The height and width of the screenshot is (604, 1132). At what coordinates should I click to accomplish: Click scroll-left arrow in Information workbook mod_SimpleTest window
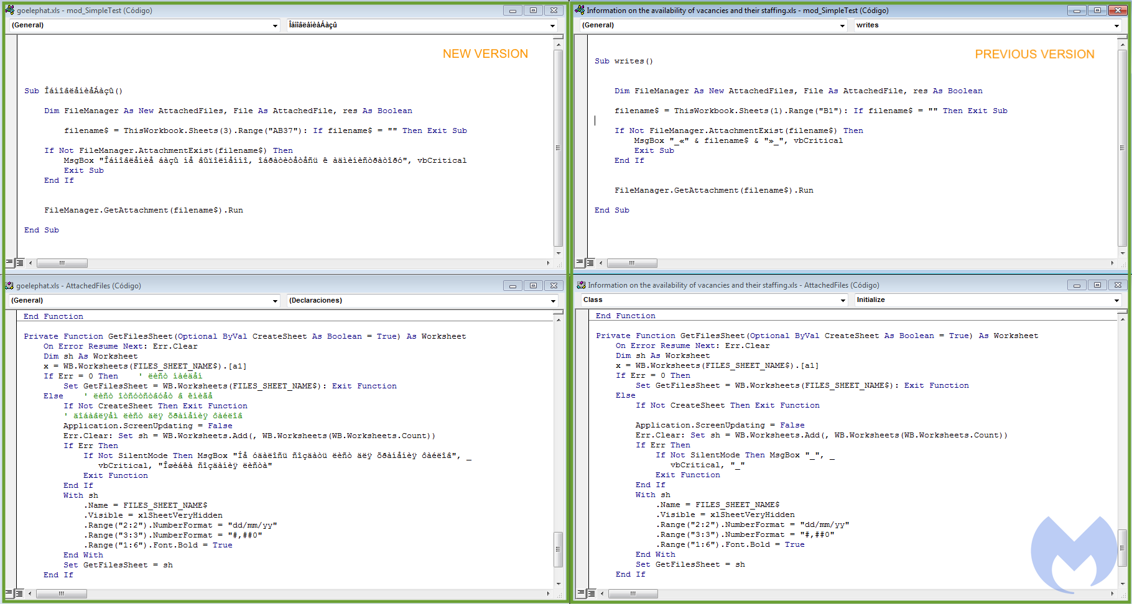601,263
